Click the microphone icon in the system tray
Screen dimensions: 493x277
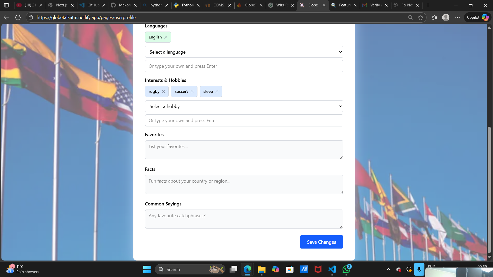419,269
